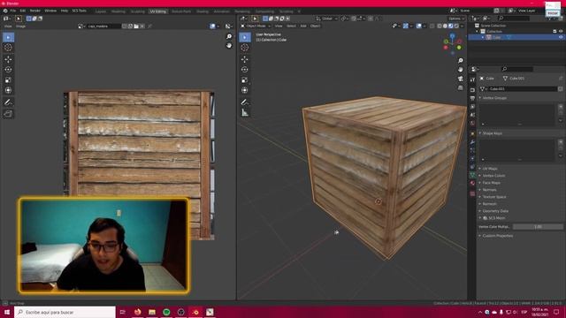This screenshot has height=318, width=566.
Task: Open the Object Data properties tab icon
Action: [x=472, y=175]
